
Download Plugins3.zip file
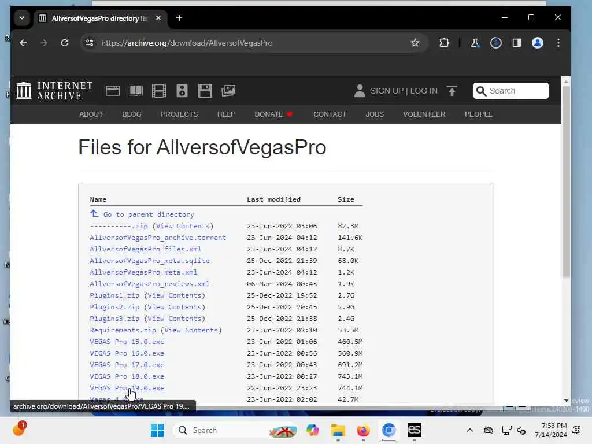(114, 319)
